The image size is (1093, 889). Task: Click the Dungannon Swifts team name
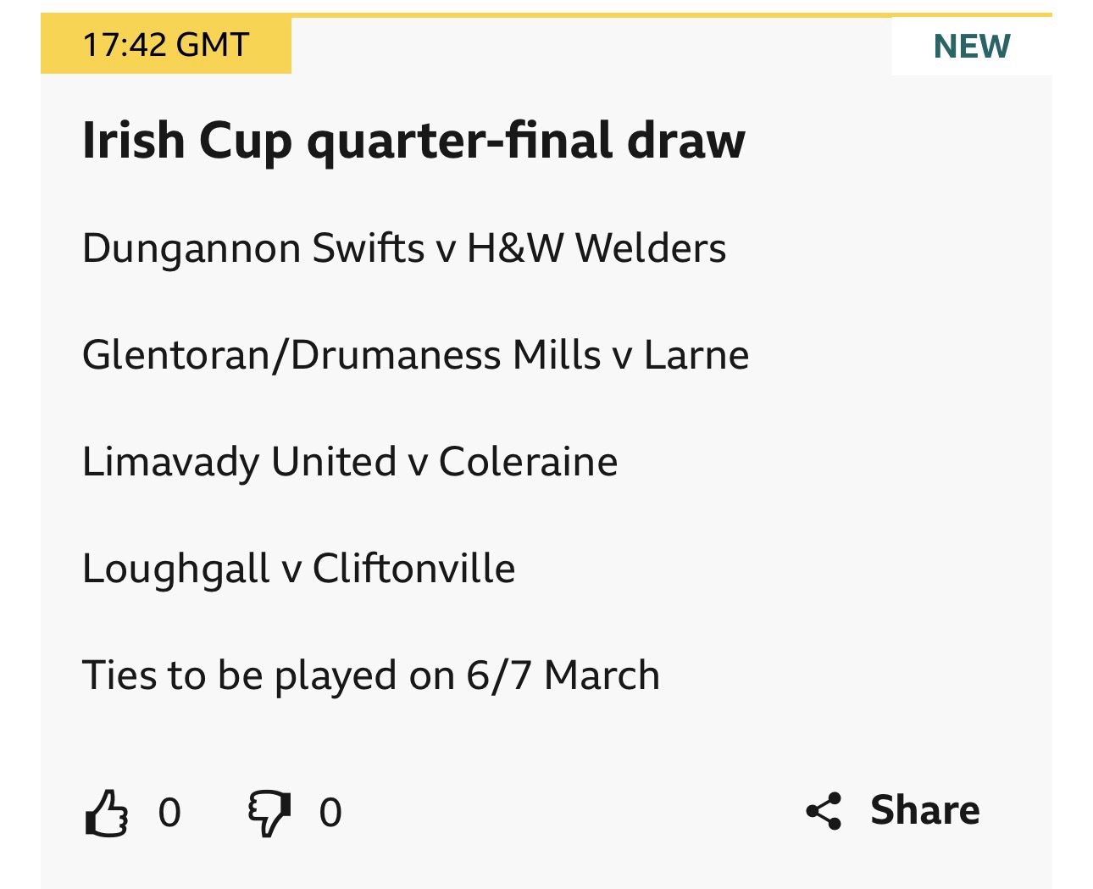(252, 248)
